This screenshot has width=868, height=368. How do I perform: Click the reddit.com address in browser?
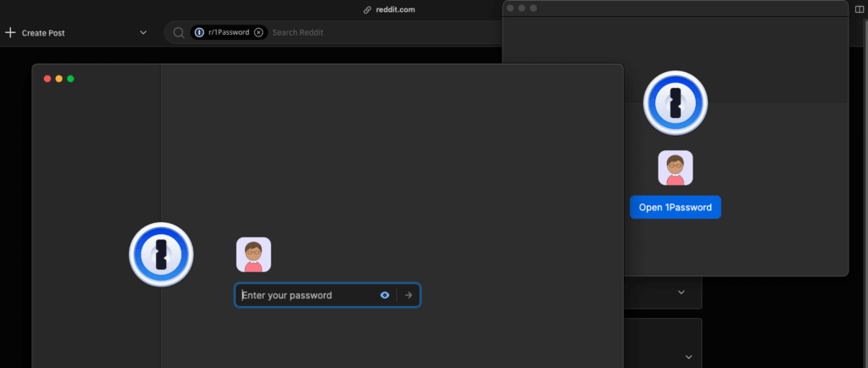point(394,10)
